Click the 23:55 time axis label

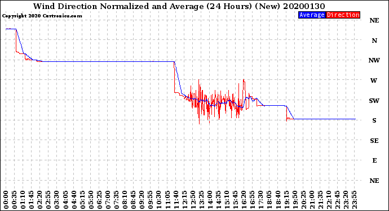pyautogui.click(x=354, y=200)
